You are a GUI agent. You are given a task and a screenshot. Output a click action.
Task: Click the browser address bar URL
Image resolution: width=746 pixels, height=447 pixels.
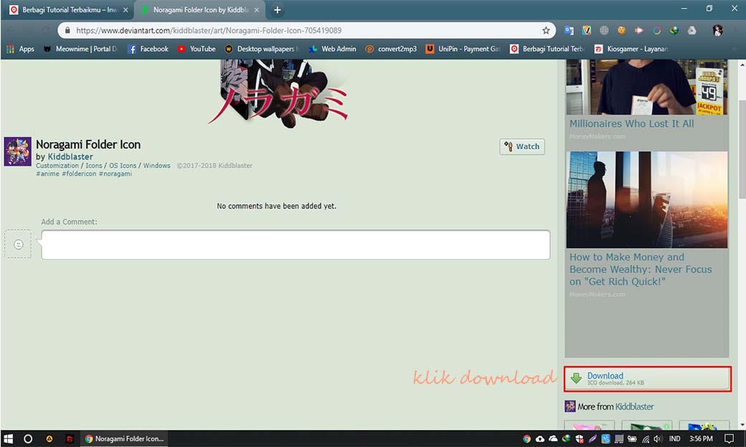(x=209, y=30)
